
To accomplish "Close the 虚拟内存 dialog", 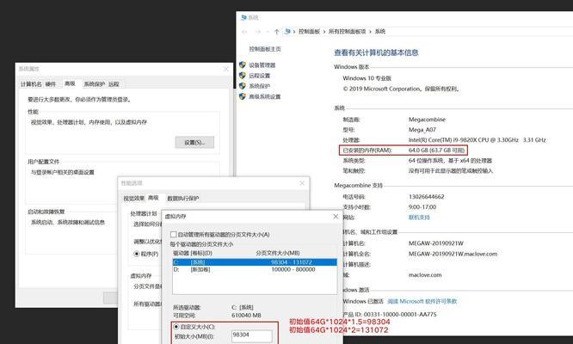I will click(336, 217).
